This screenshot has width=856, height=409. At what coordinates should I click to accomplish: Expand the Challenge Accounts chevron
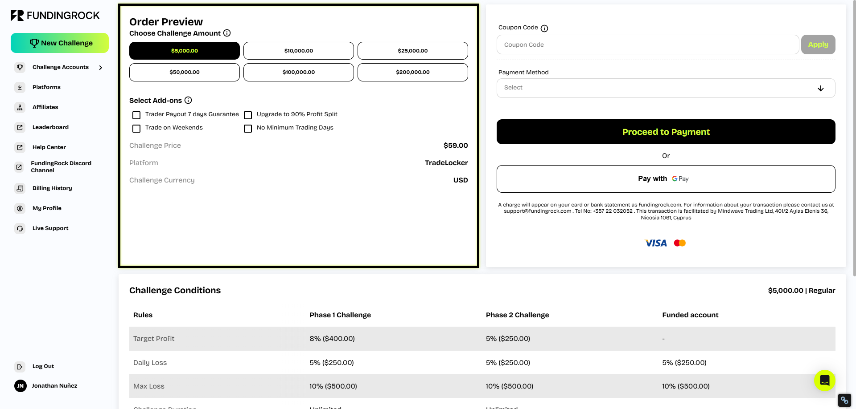[101, 68]
